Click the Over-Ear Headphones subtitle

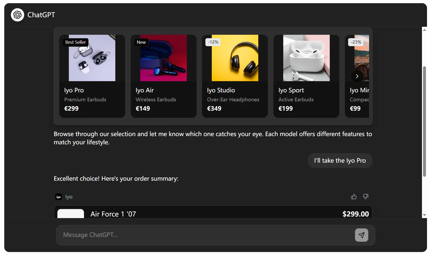click(233, 99)
